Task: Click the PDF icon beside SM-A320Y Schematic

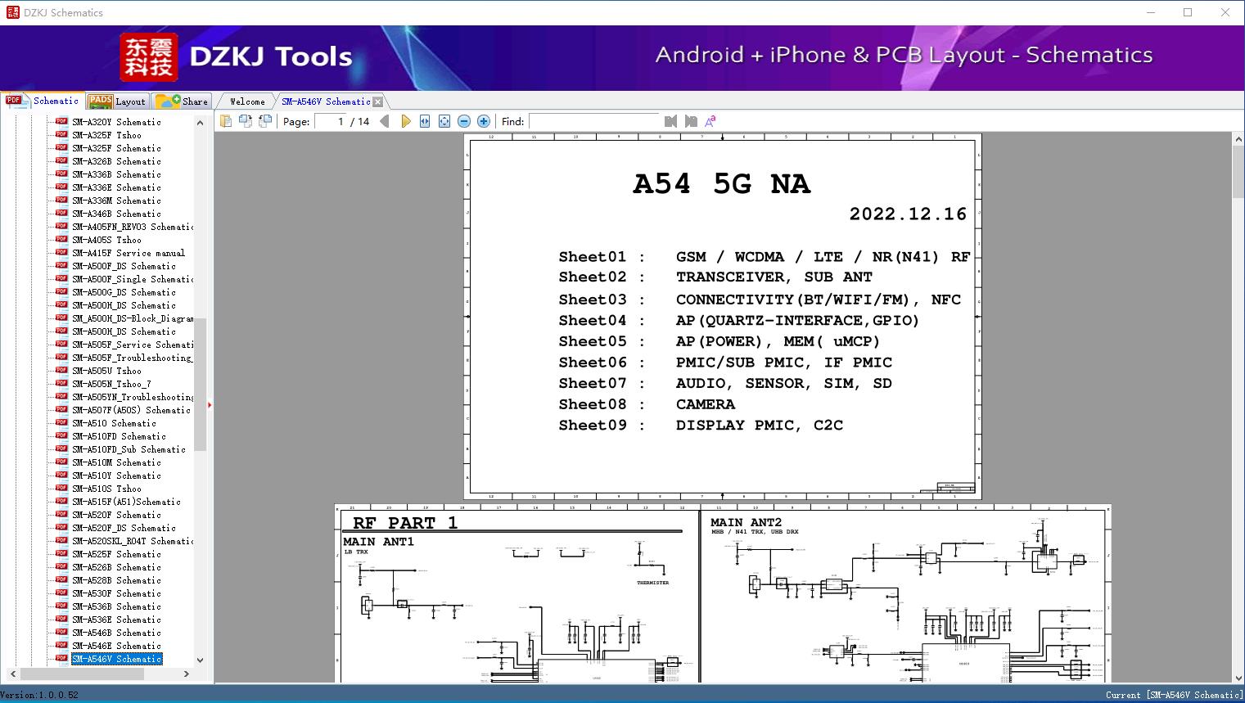Action: (x=61, y=122)
